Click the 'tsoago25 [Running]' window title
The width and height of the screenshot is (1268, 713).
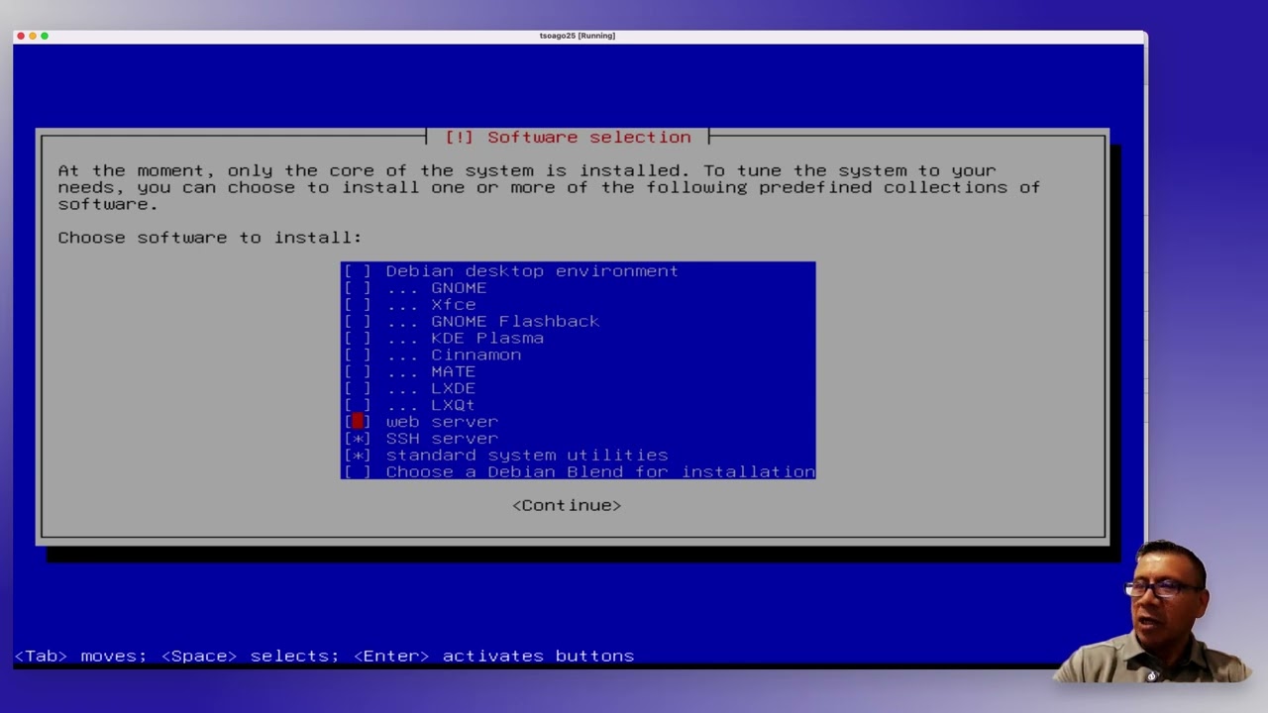pos(578,36)
